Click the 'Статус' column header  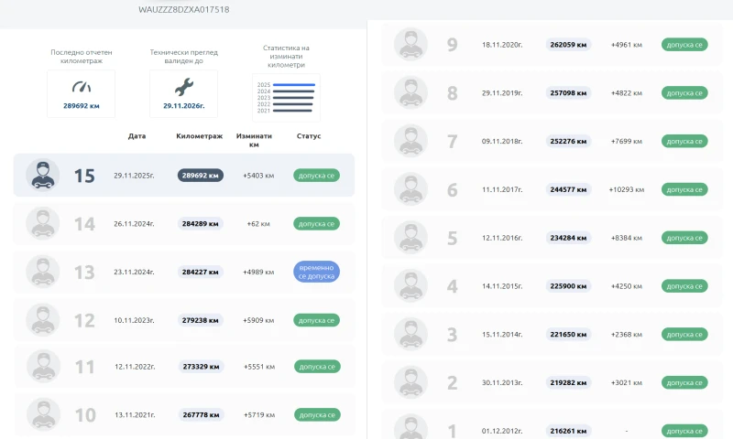click(x=309, y=136)
